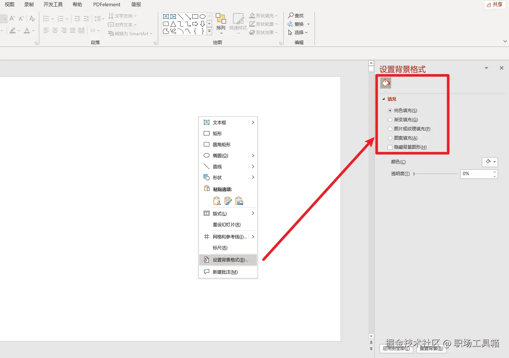This screenshot has width=509, height=358.
Task: Click 共享 share button
Action: pos(495,4)
